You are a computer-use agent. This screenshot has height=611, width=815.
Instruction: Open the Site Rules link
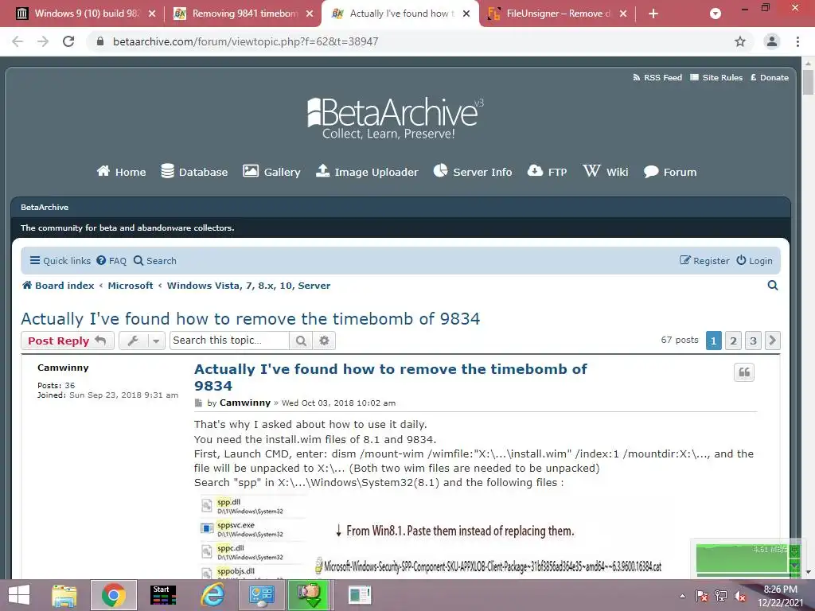pyautogui.click(x=716, y=77)
